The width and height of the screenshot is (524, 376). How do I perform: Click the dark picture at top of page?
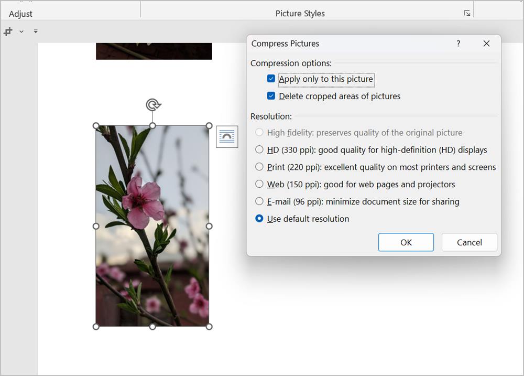click(154, 51)
